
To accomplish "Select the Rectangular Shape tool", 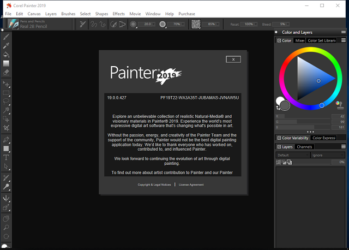I will point(6,148).
